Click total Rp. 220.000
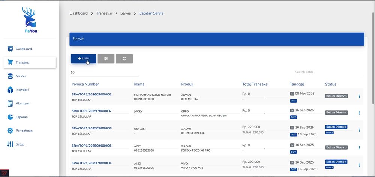 (251, 127)
